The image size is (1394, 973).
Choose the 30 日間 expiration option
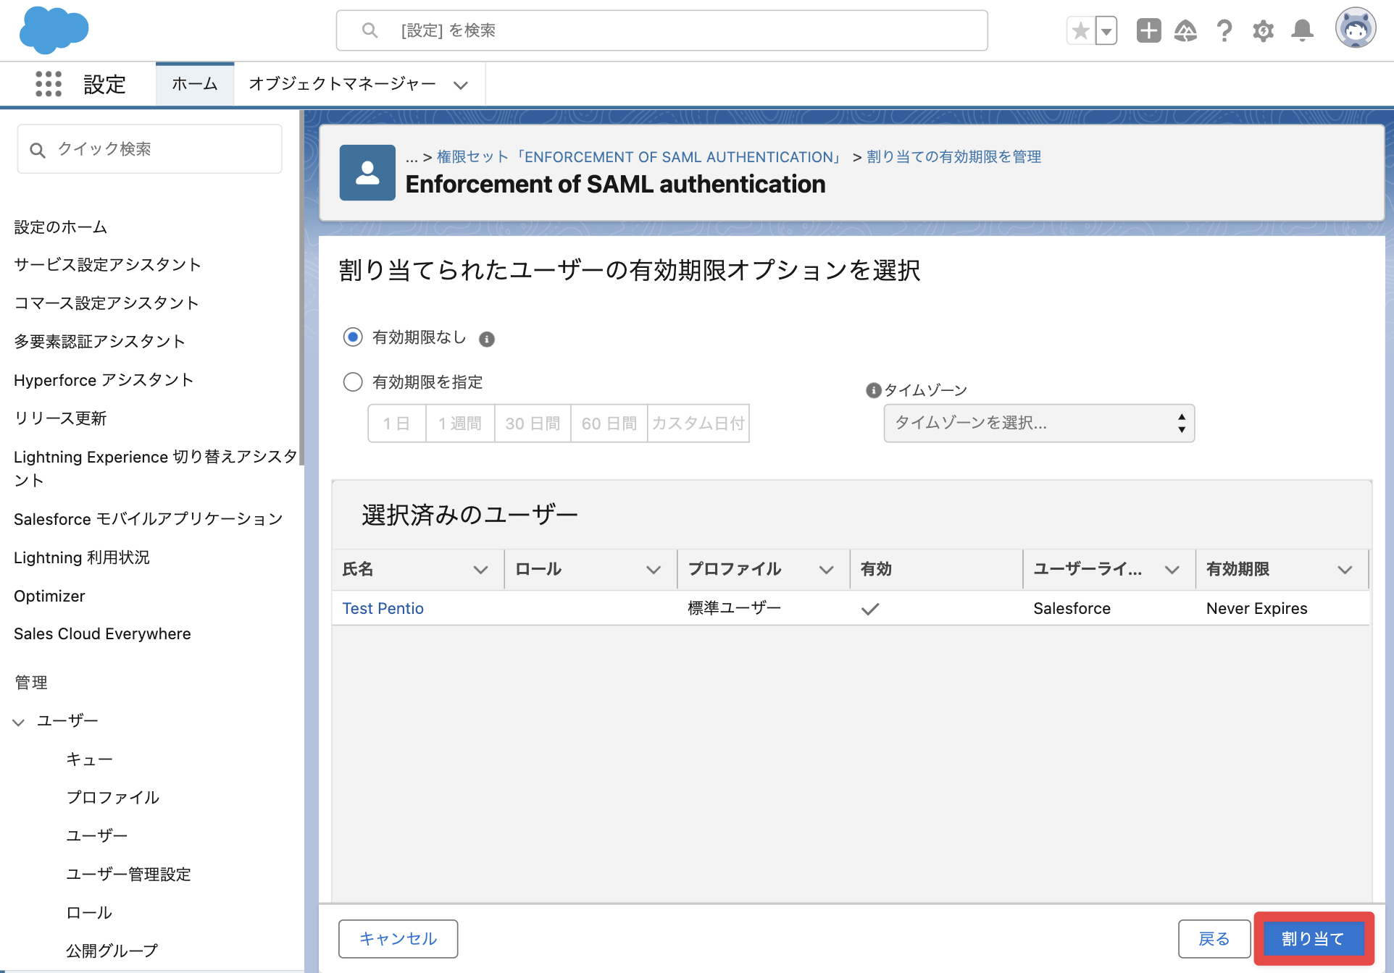click(x=533, y=424)
